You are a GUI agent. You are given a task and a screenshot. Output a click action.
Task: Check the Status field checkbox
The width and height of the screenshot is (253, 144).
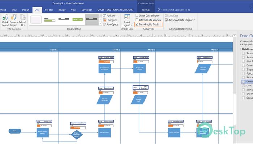tap(243, 98)
